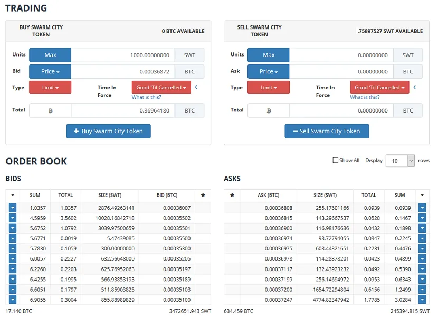This screenshot has height=316, width=438.
Task: Click the Asks TOTAL column header
Action: click(x=369, y=195)
